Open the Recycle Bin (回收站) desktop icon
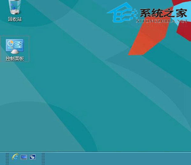Image resolution: width=191 pixels, height=165 pixels. [15, 7]
